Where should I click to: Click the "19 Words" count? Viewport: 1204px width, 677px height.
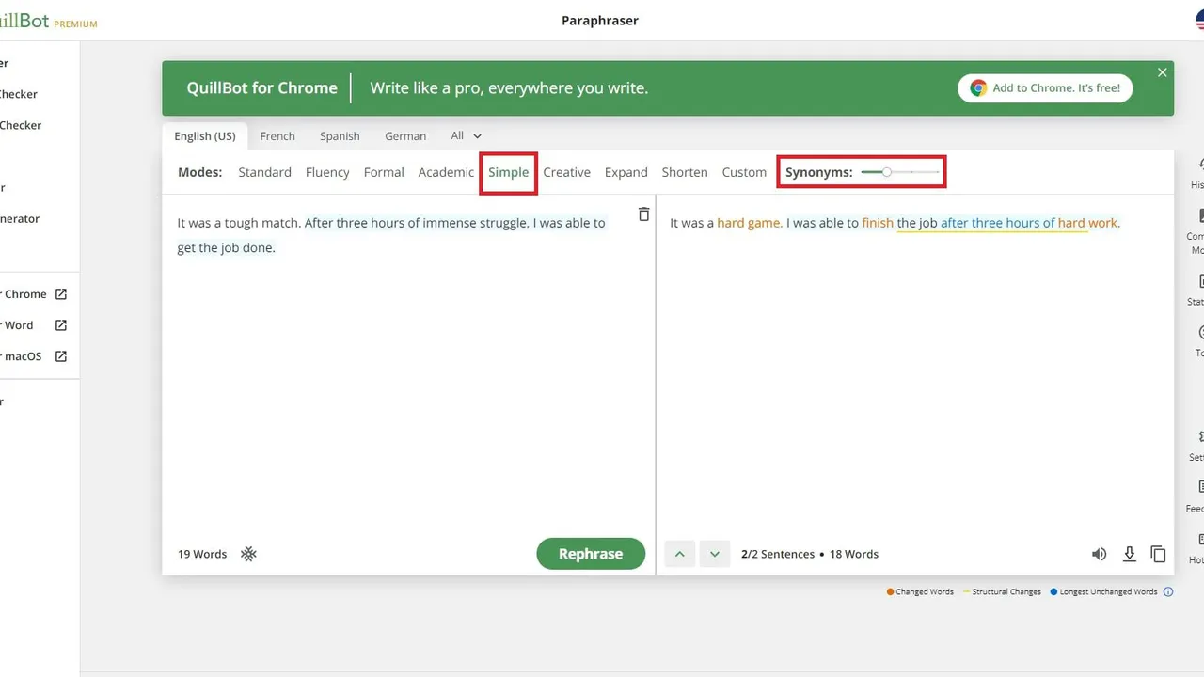202,554
